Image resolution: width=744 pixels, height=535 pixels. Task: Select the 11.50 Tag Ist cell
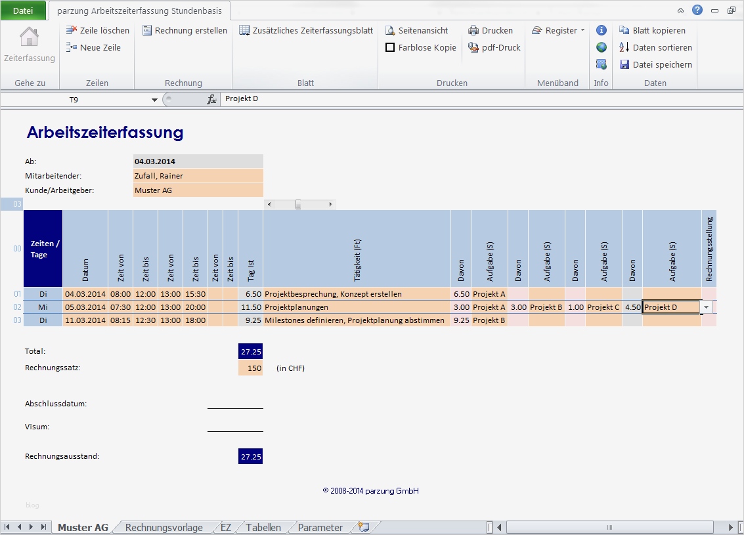click(x=251, y=307)
